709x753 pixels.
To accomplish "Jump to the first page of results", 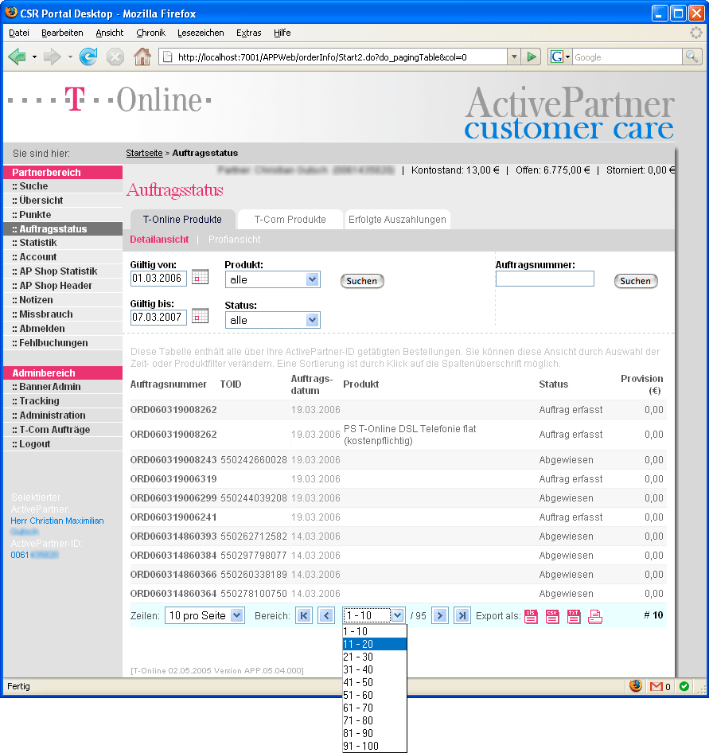I will [x=303, y=615].
